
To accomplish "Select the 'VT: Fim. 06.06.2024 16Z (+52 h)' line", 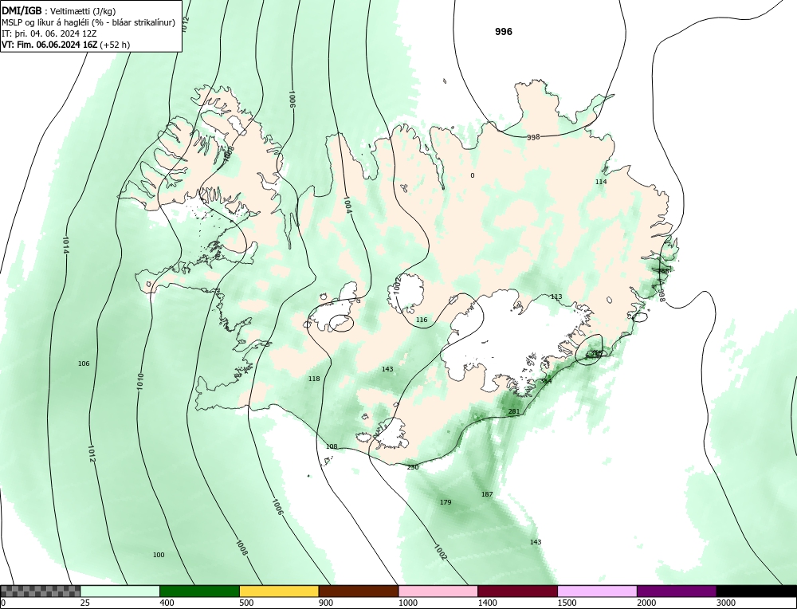I will 65,45.
